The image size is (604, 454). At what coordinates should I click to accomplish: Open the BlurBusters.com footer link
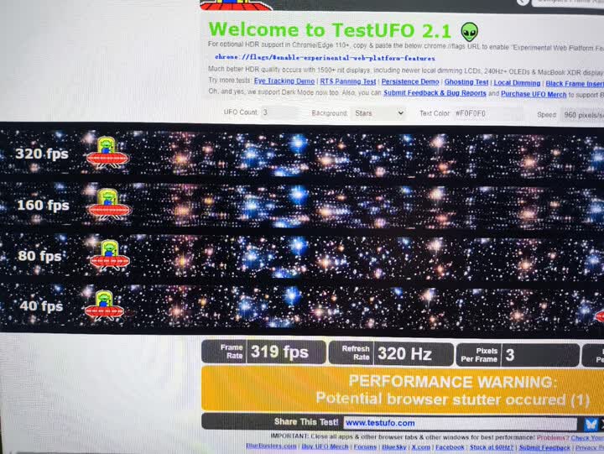tap(271, 446)
